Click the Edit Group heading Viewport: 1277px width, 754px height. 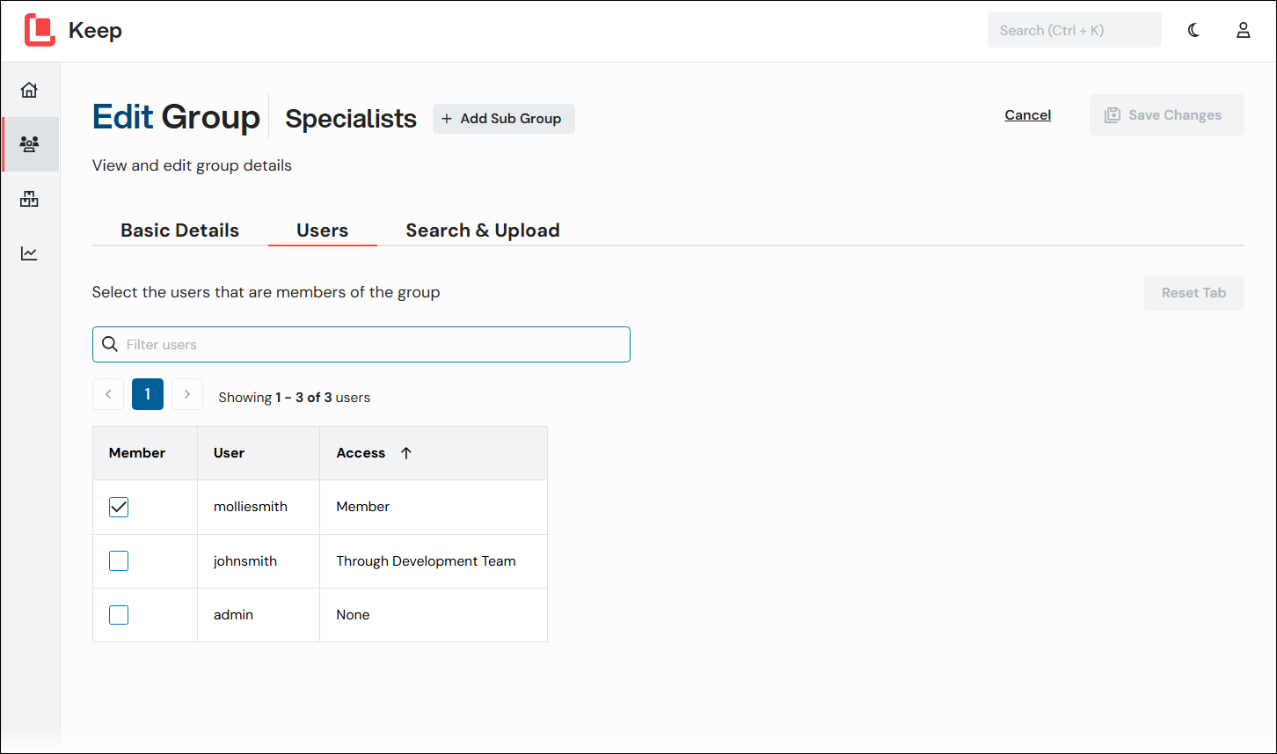(176, 117)
